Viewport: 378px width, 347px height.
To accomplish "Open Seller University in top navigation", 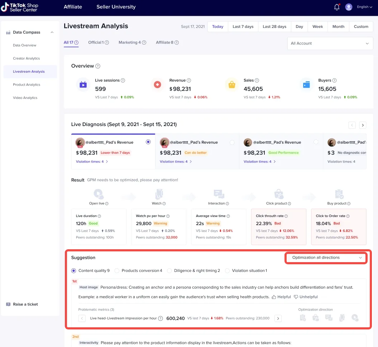I will tap(116, 7).
